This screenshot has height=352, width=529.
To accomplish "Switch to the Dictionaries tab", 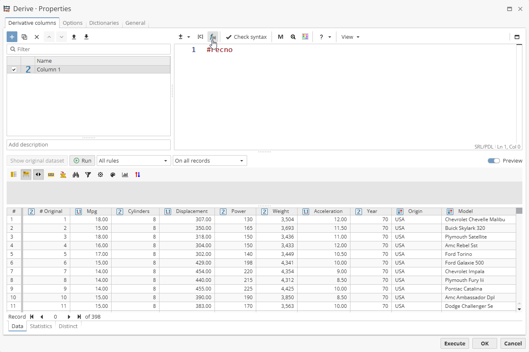I will pos(104,23).
